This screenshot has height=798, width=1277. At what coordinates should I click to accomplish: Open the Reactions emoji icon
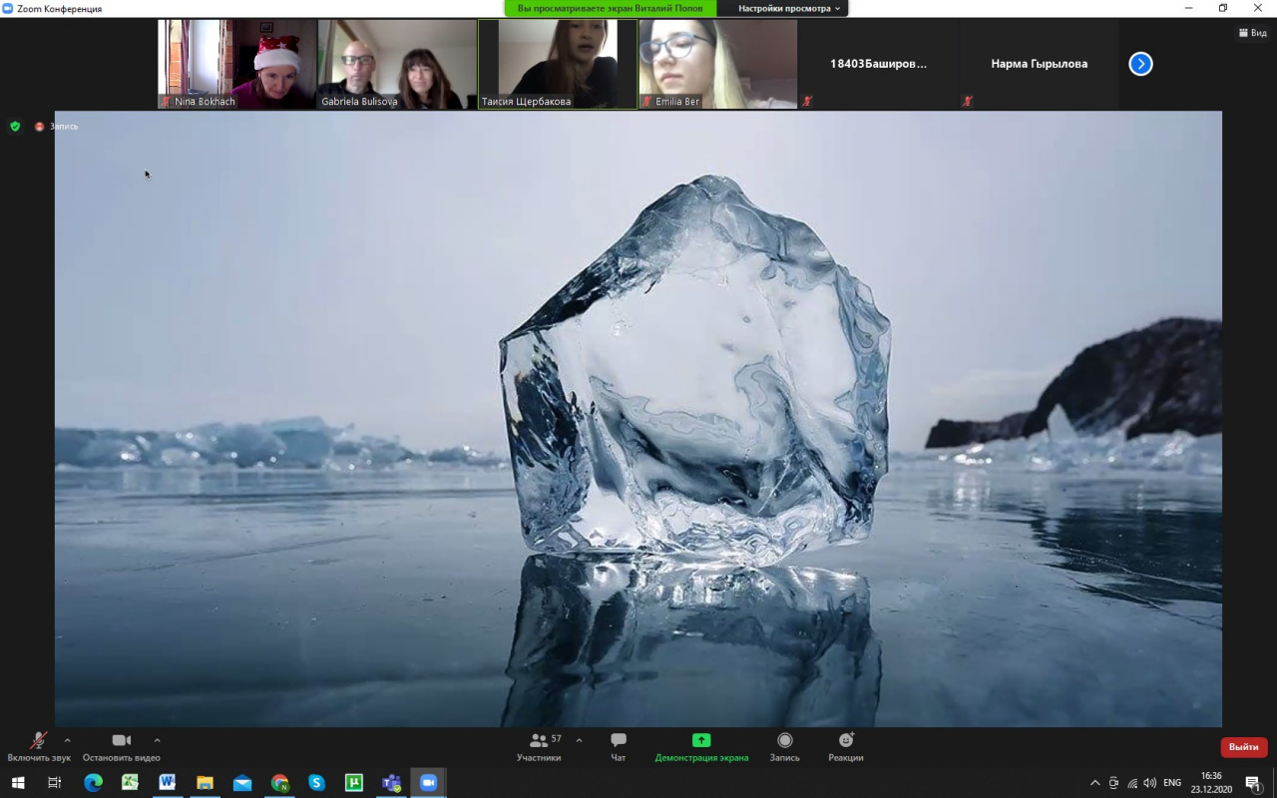point(845,740)
